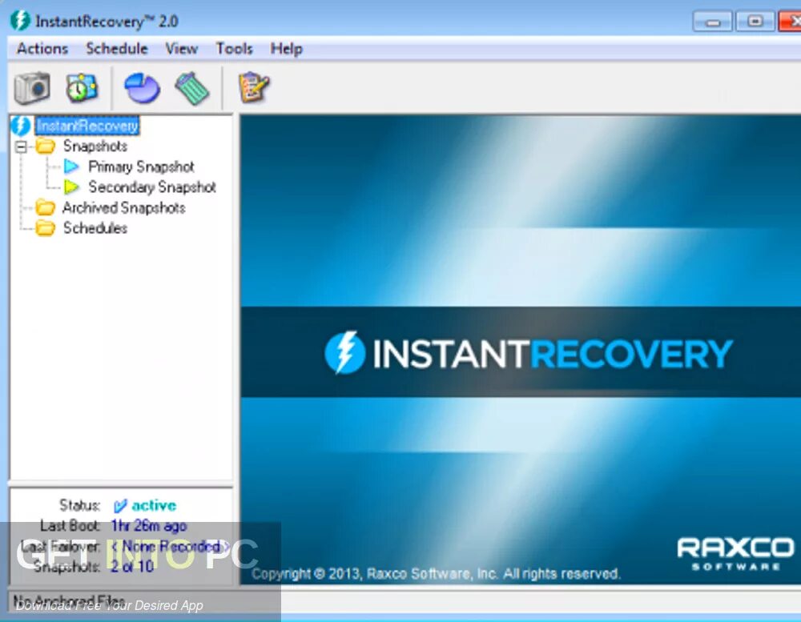Click the active status checkmark icon
Screen dimensions: 801x622
120,506
